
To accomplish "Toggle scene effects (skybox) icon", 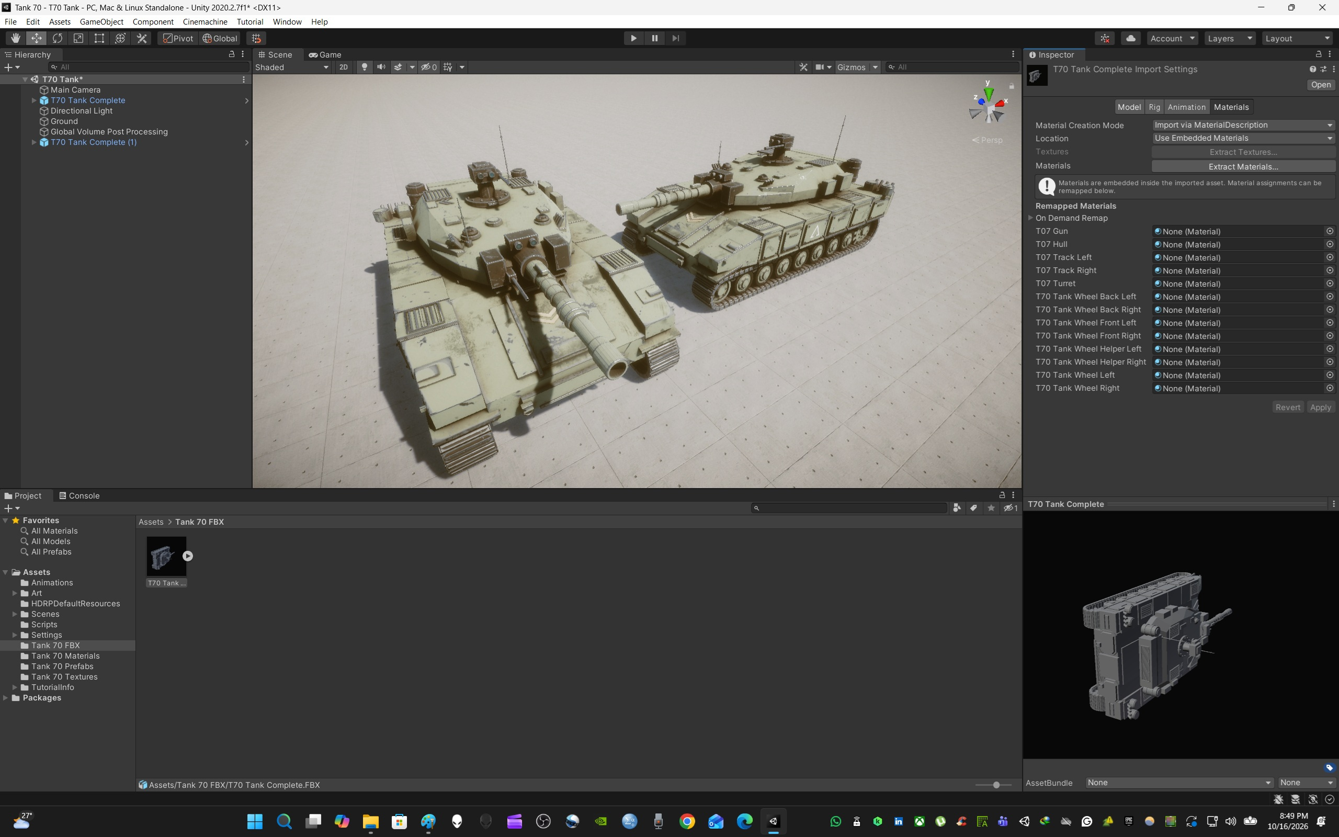I will (x=398, y=67).
